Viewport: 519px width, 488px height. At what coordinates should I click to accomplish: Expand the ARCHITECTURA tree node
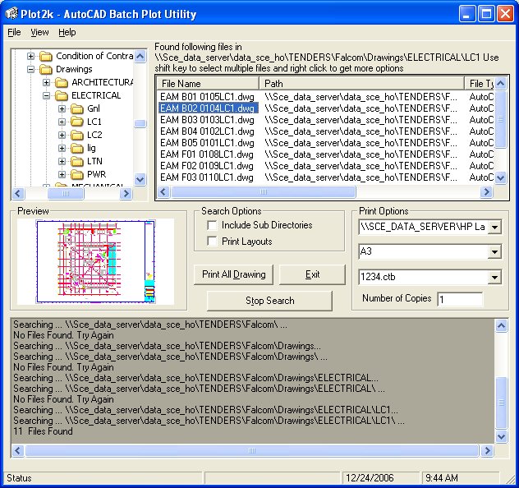46,82
